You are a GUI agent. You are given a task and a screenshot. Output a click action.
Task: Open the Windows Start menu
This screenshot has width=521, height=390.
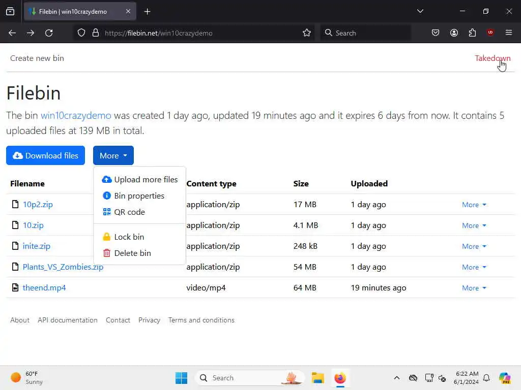(182, 378)
